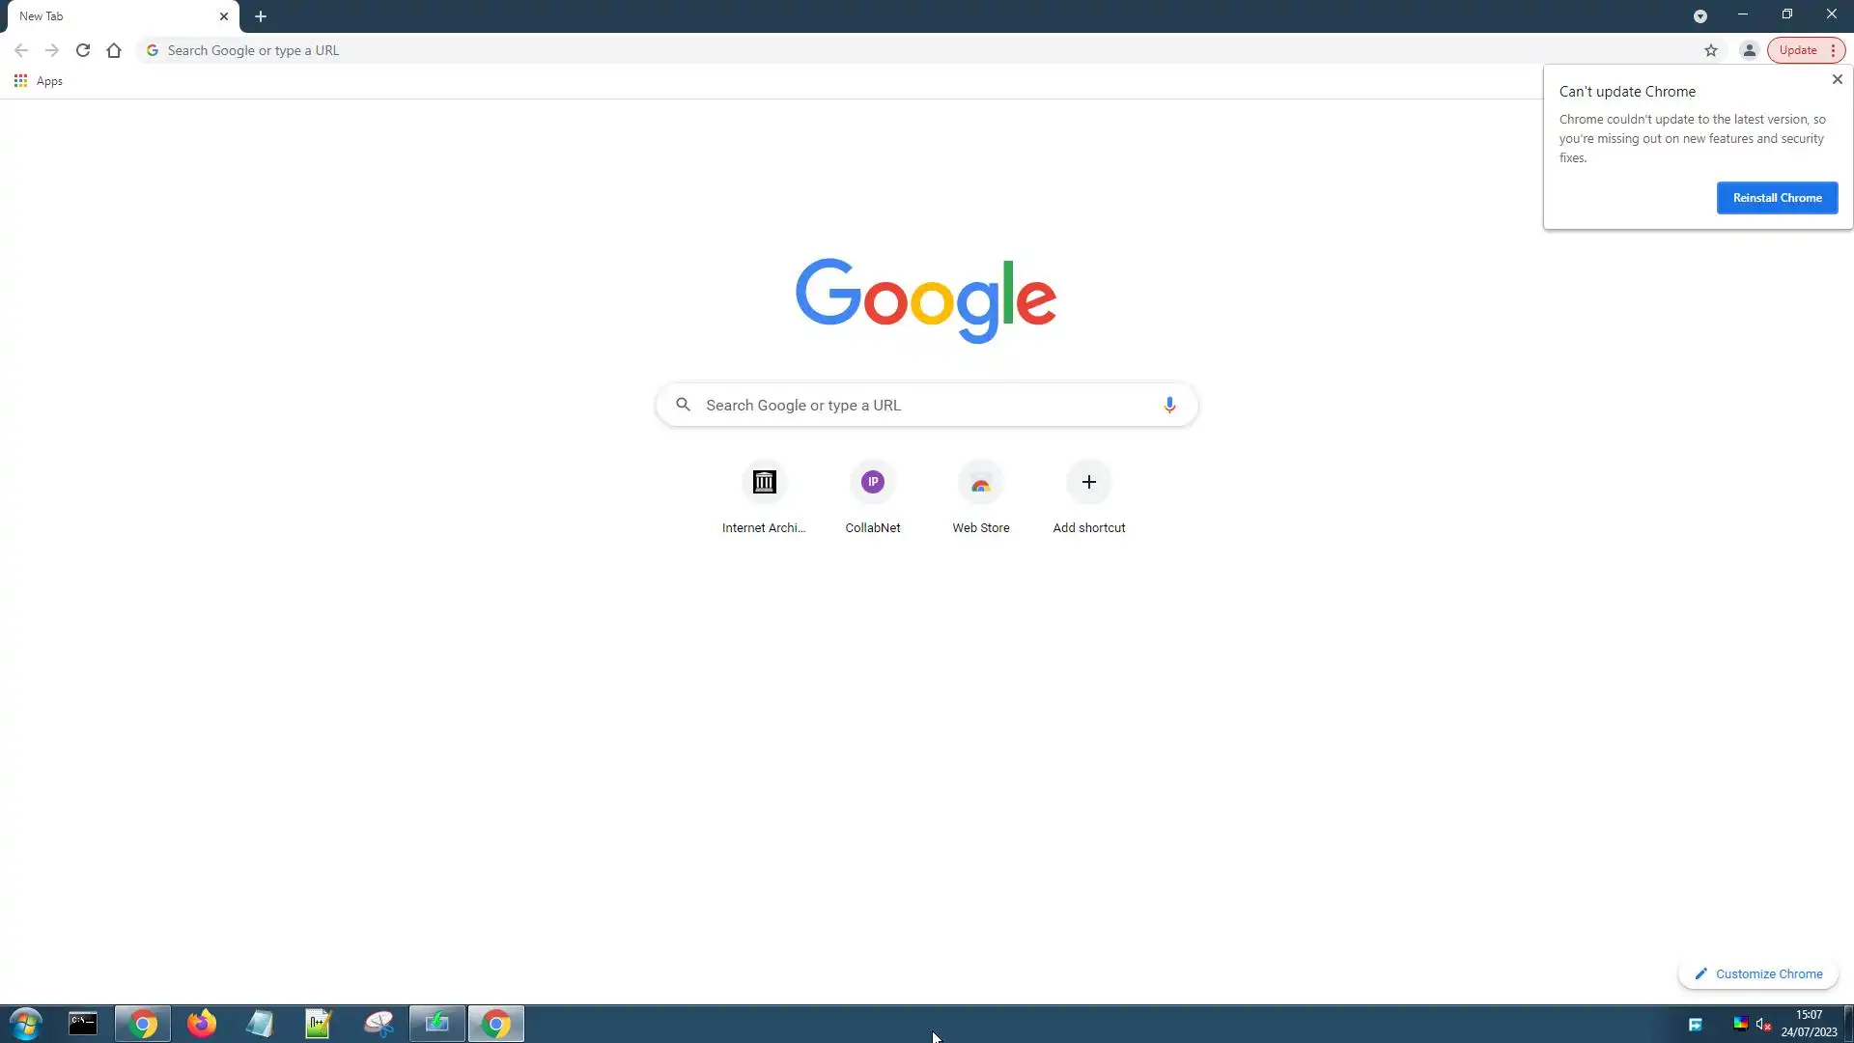Open Firefox from the taskbar
Screen dimensions: 1854x1043
point(202,1024)
